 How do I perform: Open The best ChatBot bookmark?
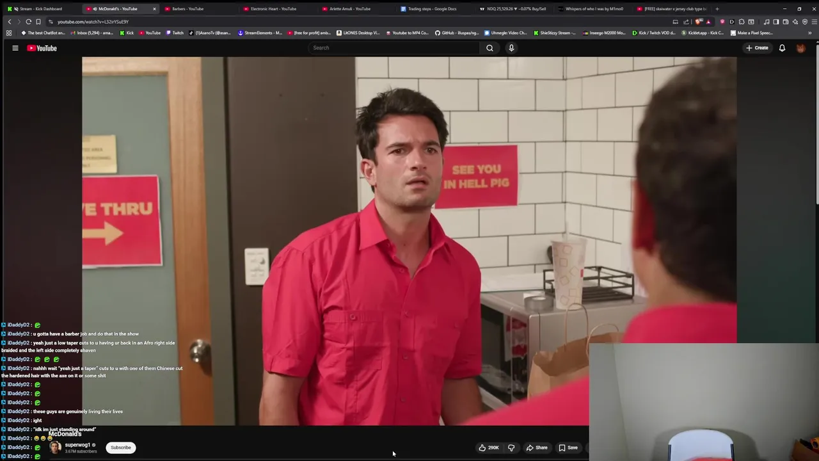point(43,33)
